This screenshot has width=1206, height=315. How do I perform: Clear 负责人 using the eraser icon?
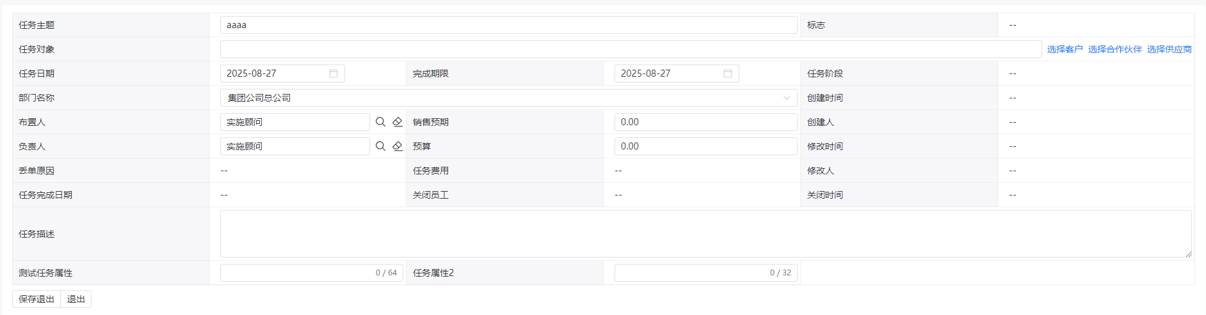(x=398, y=146)
